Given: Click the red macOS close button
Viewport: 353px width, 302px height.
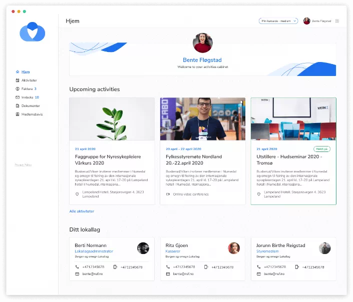Looking at the screenshot, I should tap(13, 11).
